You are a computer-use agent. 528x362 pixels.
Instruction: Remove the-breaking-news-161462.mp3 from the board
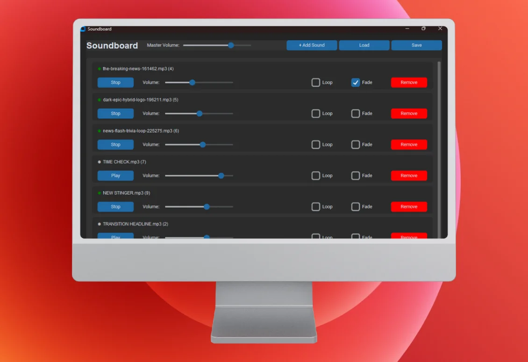(409, 83)
